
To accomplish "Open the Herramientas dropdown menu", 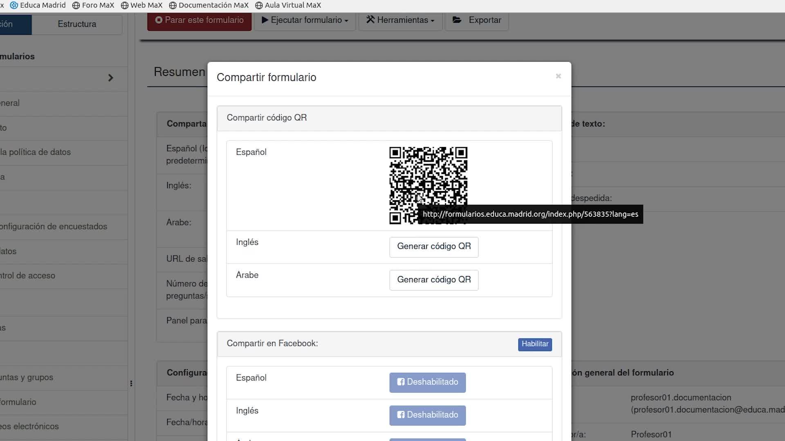I will (400, 20).
